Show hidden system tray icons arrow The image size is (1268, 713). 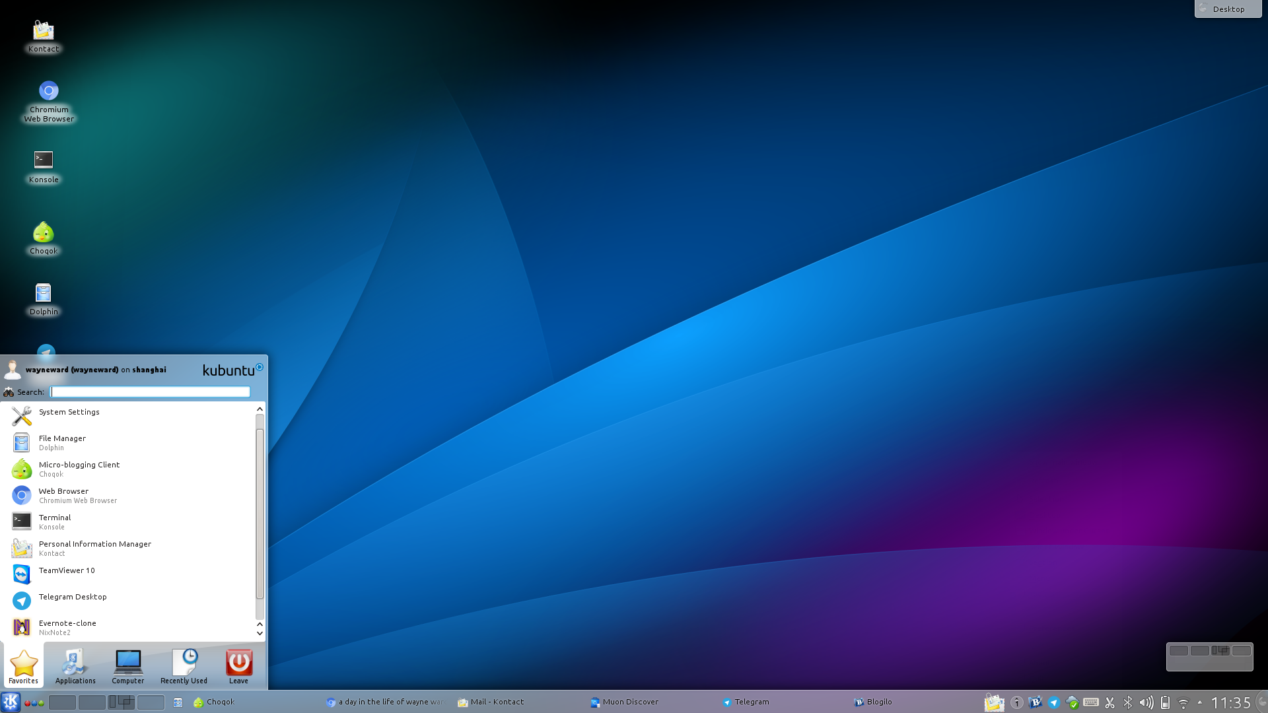click(1200, 702)
